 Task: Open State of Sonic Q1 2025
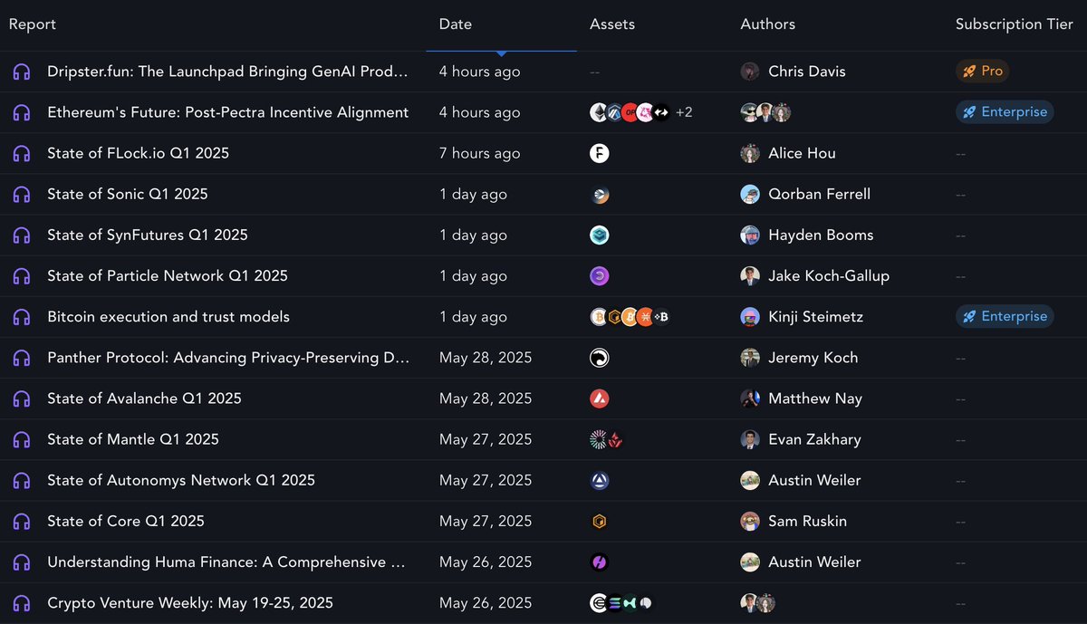tap(128, 194)
